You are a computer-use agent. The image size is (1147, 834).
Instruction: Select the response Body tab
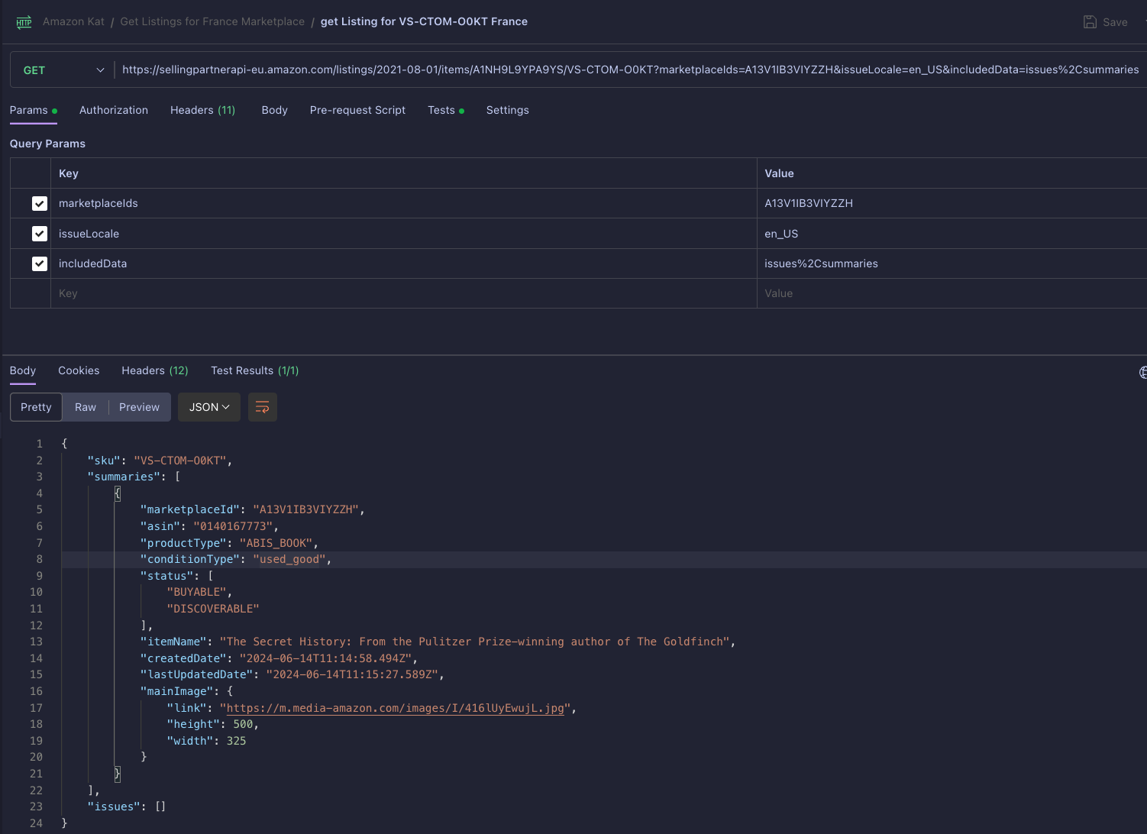point(23,370)
